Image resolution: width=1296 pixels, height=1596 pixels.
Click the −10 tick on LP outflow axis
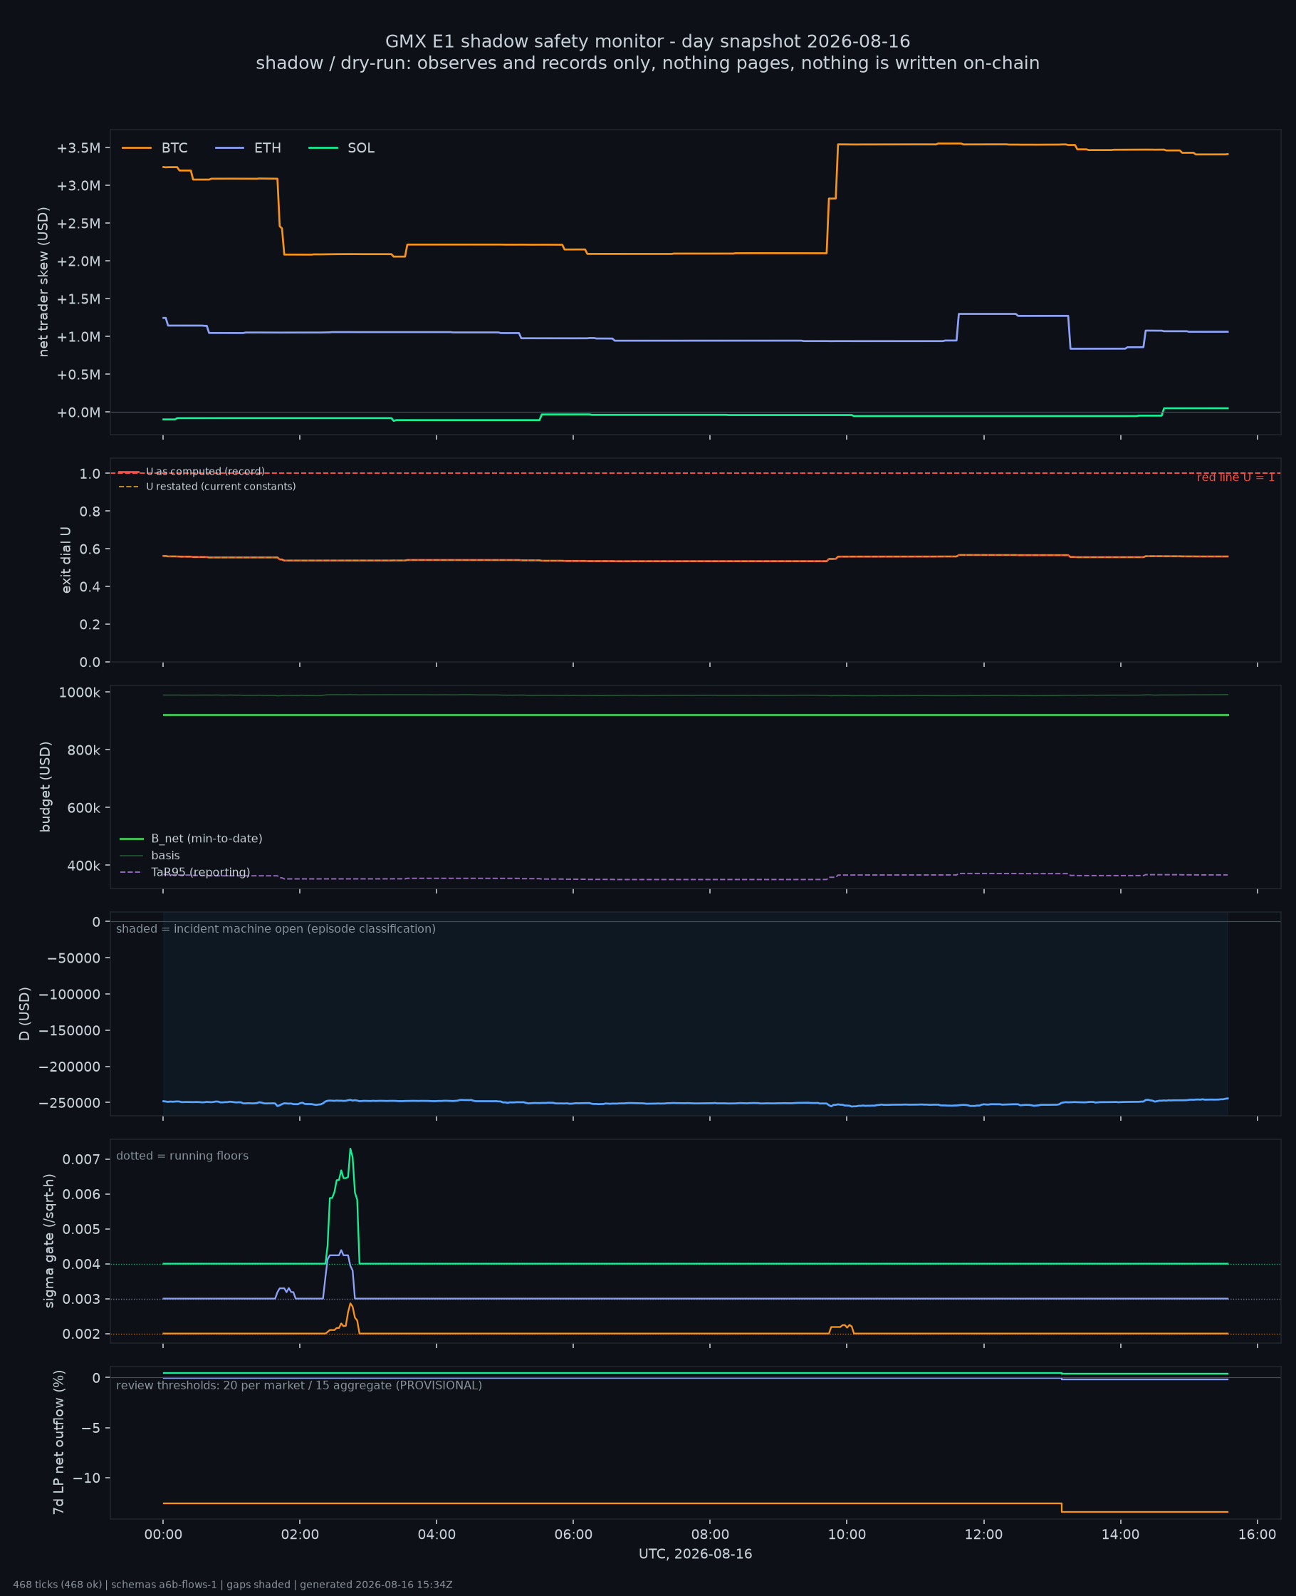point(87,1478)
